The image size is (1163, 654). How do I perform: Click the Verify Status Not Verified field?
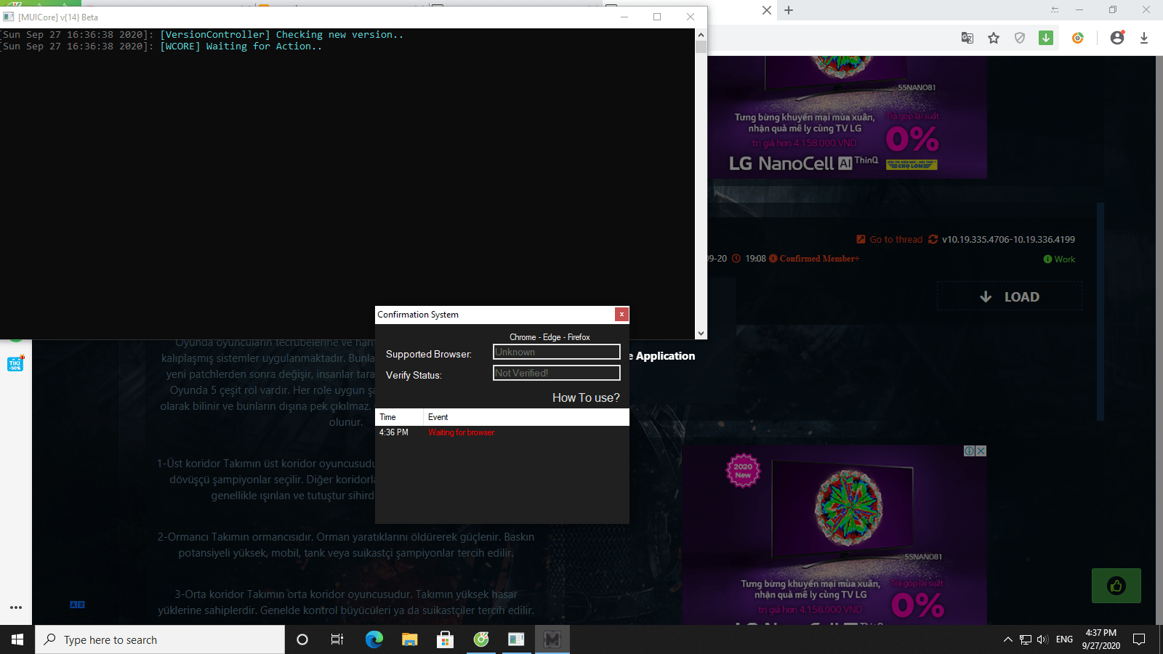click(x=557, y=373)
